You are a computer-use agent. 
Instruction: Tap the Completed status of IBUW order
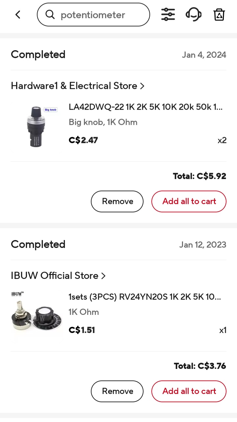(x=38, y=244)
